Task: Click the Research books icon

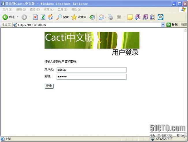Action: tap(152, 17)
